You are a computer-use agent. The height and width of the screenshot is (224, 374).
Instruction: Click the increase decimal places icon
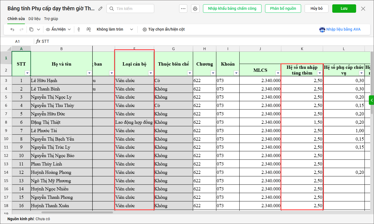click(x=88, y=30)
